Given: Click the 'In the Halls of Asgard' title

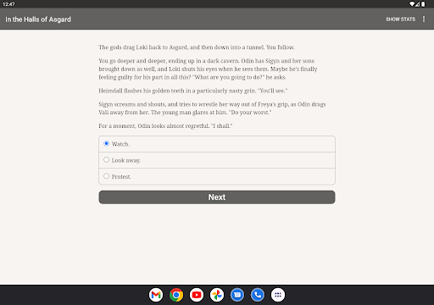Looking at the screenshot, I should click(x=38, y=19).
